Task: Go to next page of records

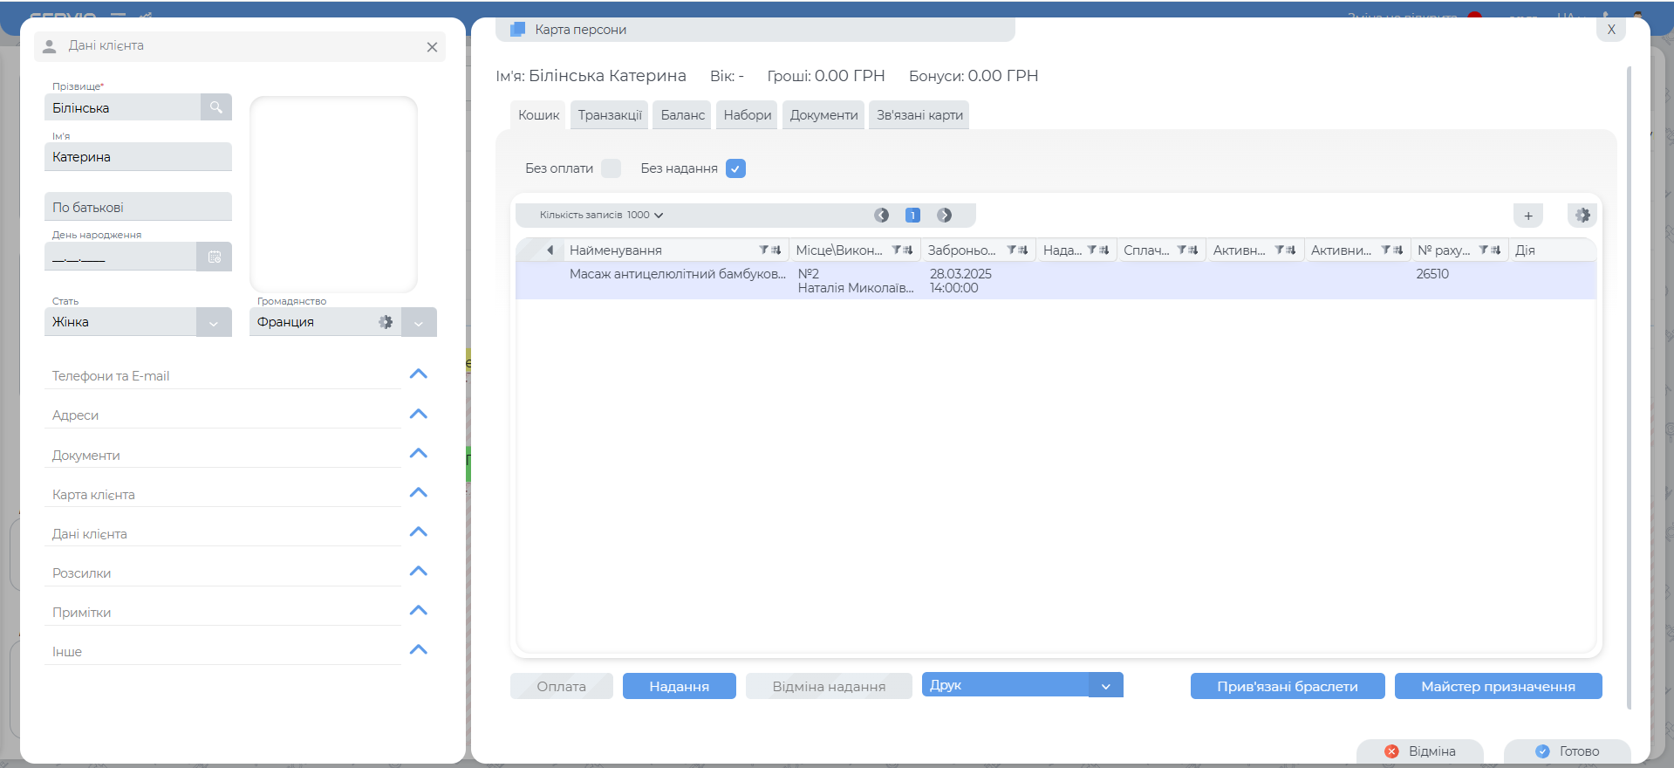Action: click(944, 216)
